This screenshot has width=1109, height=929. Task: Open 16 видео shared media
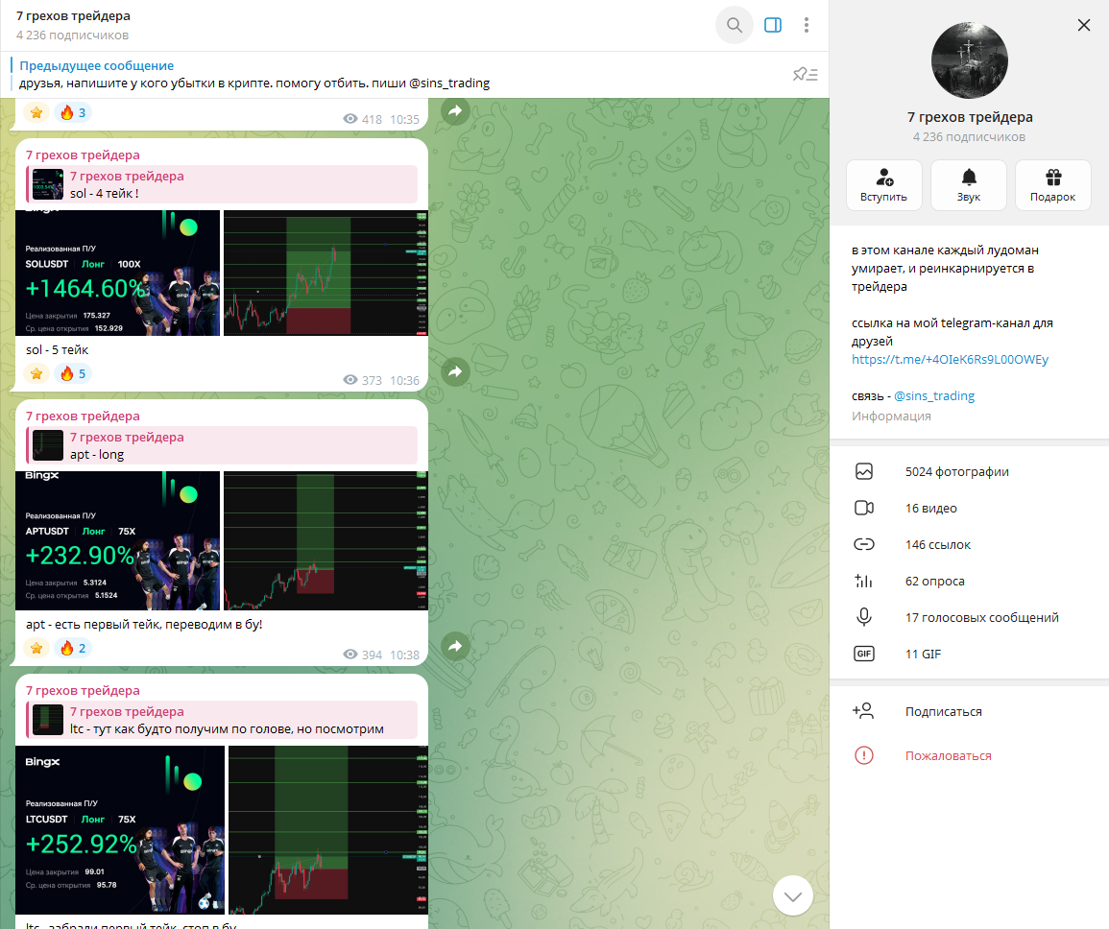(x=969, y=509)
